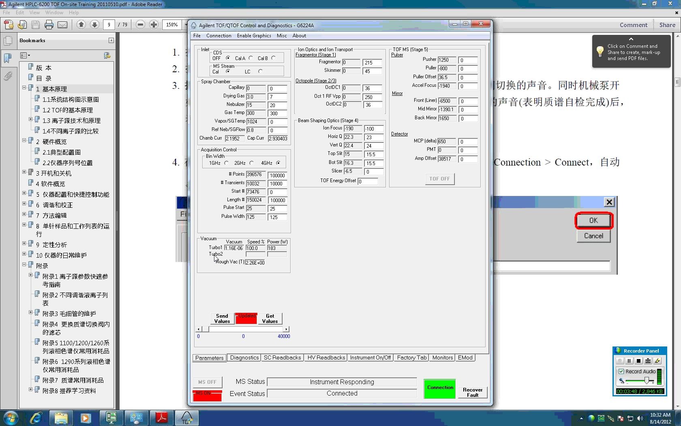Open Windows Media Player from taskbar
This screenshot has width=681, height=426.
point(86,418)
